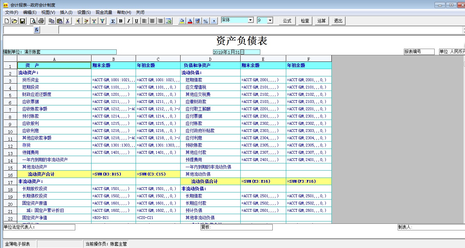Click the print icon
Screen dimensions: 465x248
tap(41, 21)
